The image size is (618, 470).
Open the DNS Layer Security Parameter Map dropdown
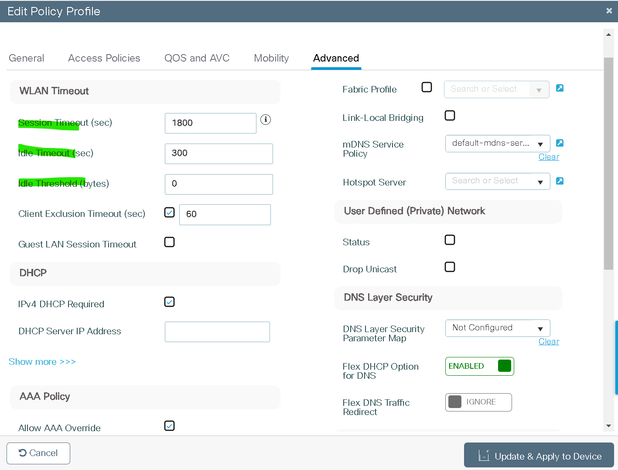click(540, 328)
